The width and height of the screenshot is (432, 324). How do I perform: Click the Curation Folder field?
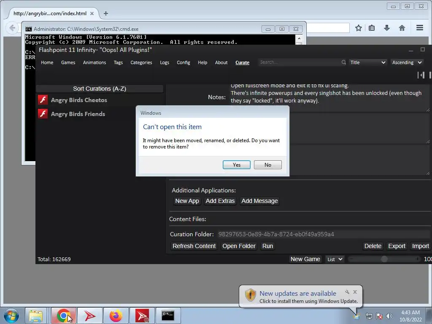[324, 234]
